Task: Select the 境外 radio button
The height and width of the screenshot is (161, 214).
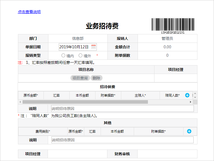Action: click(x=80, y=55)
